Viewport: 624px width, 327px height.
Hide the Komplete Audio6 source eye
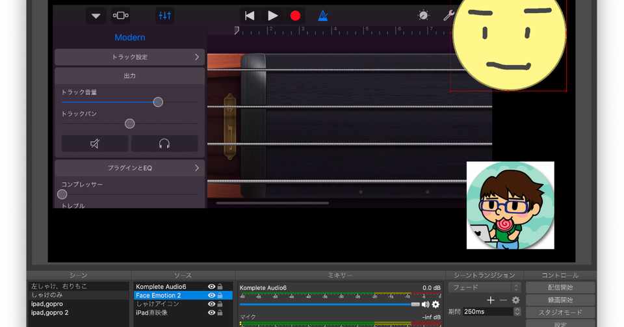point(211,287)
